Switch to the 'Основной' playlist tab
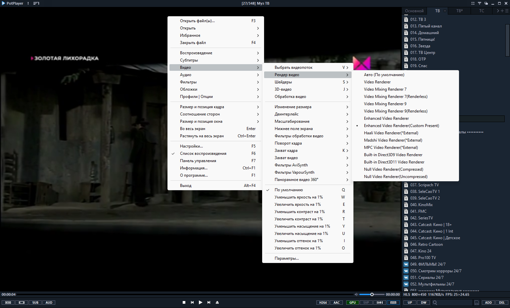Screen dimensions: 510x308 [x=414, y=11]
